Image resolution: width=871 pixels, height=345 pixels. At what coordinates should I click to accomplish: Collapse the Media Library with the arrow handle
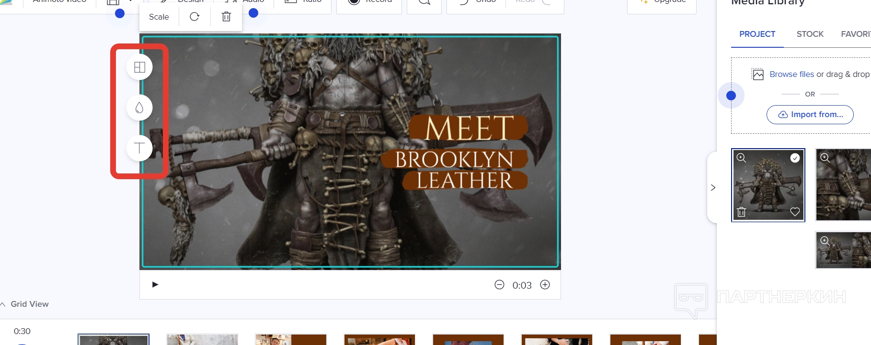[713, 187]
